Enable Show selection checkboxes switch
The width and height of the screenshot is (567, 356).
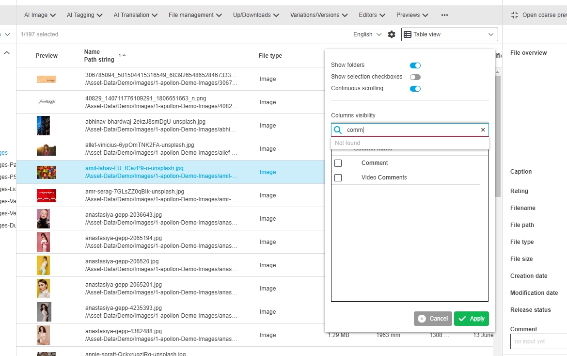[415, 77]
